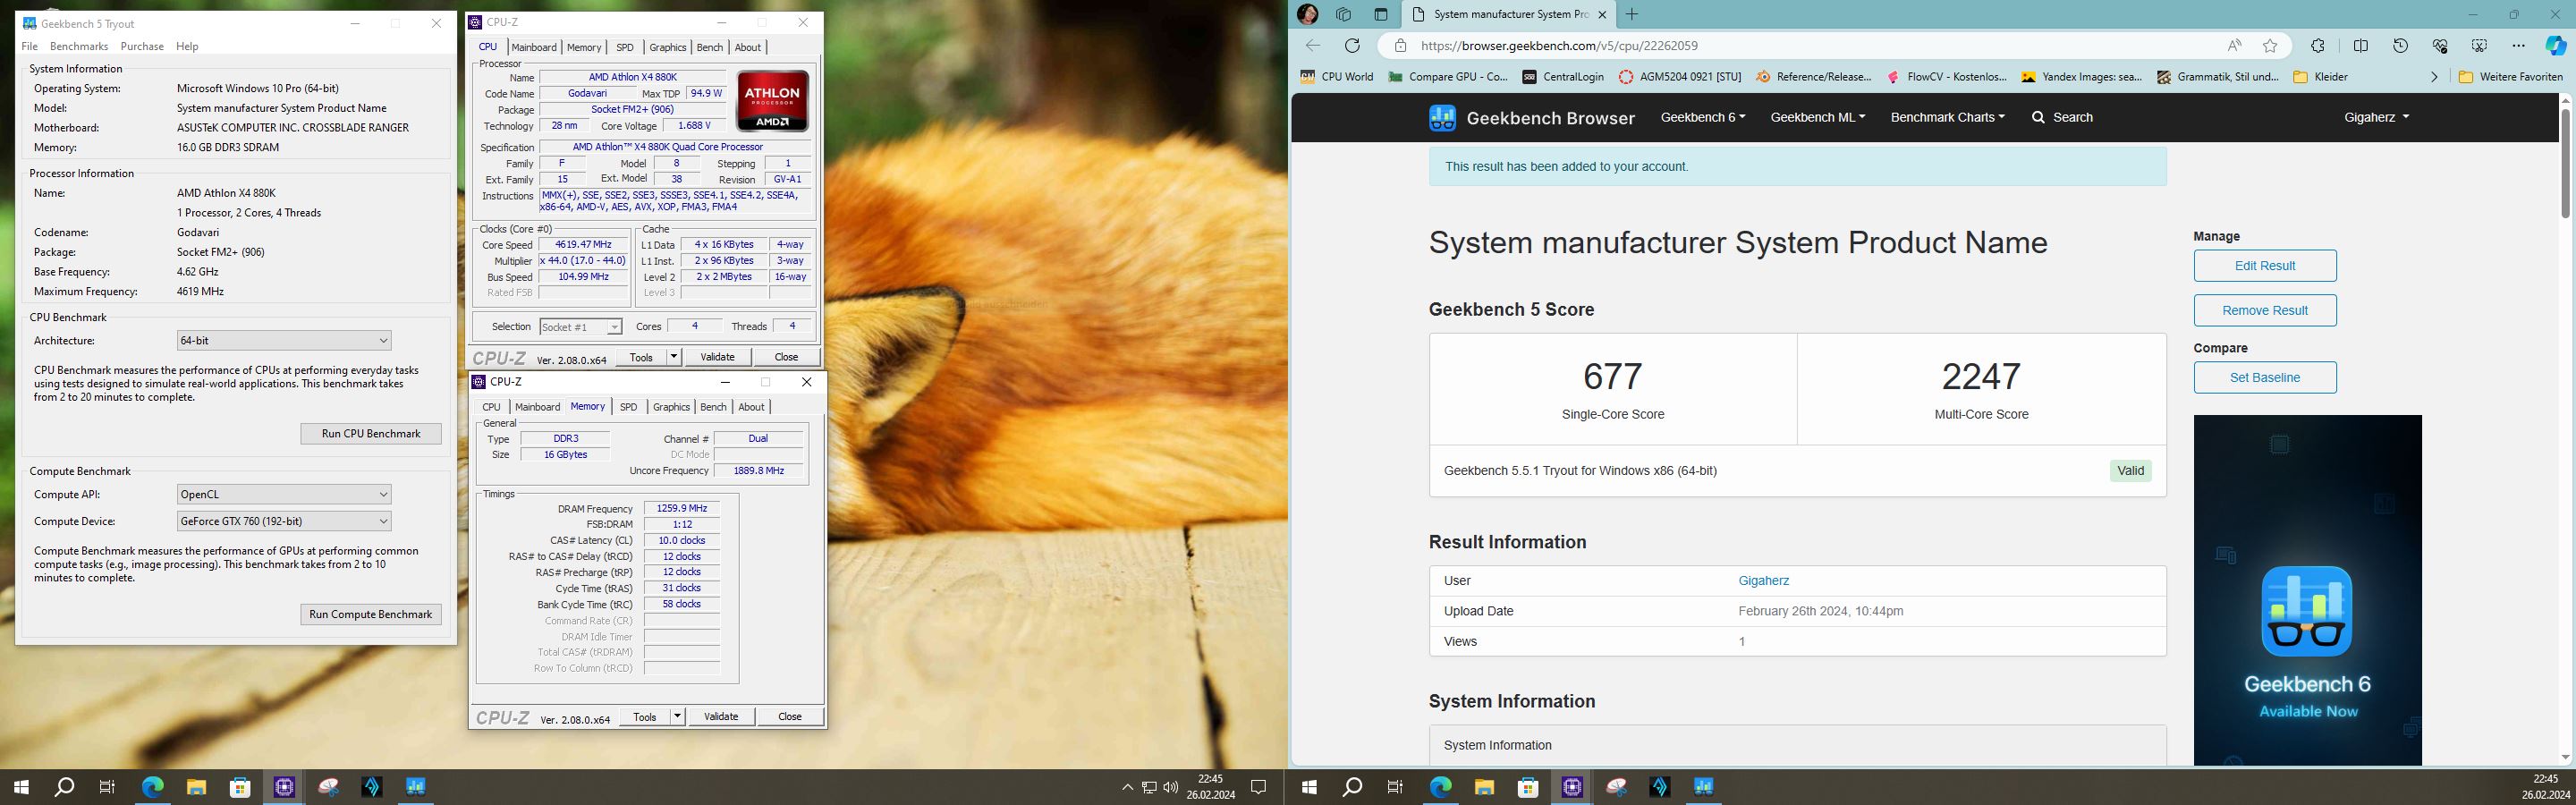
Task: Open the Tools arrow in the CPU-Z memory timings window
Action: pyautogui.click(x=678, y=716)
